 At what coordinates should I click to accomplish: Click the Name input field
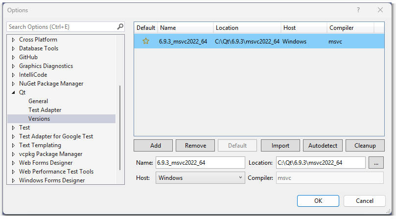click(x=200, y=163)
